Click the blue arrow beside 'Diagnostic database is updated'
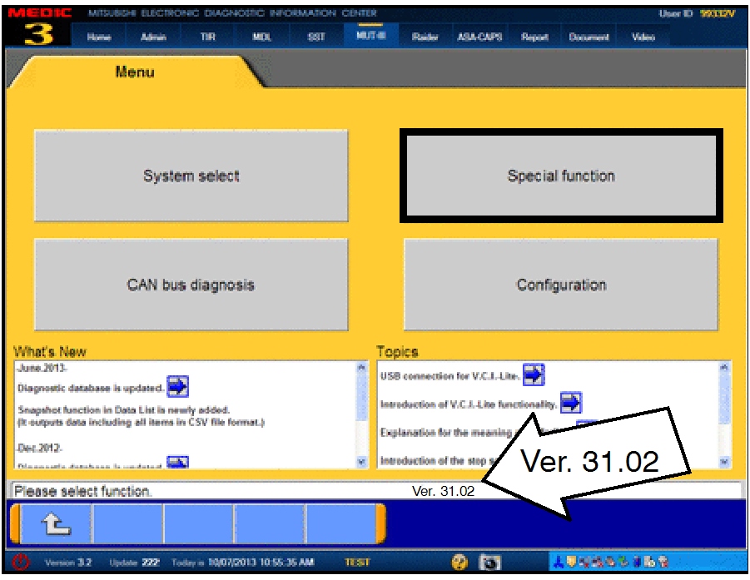 click(x=177, y=387)
